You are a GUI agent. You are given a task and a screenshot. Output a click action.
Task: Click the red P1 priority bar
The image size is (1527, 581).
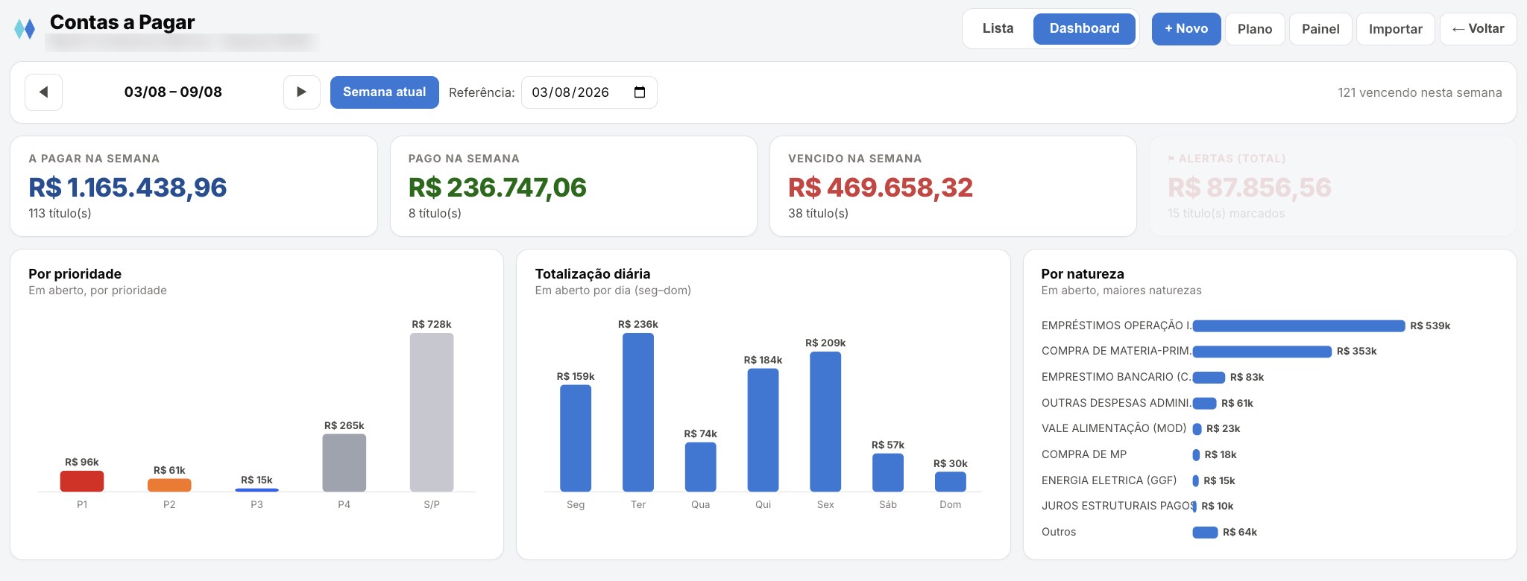click(82, 481)
